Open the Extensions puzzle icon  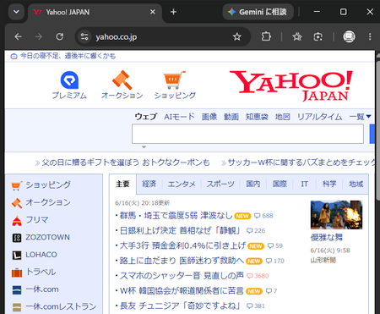(266, 36)
